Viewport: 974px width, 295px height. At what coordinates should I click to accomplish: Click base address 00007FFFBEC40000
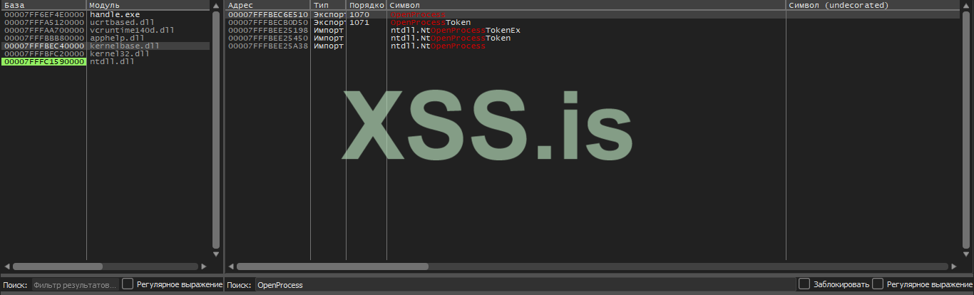(44, 46)
